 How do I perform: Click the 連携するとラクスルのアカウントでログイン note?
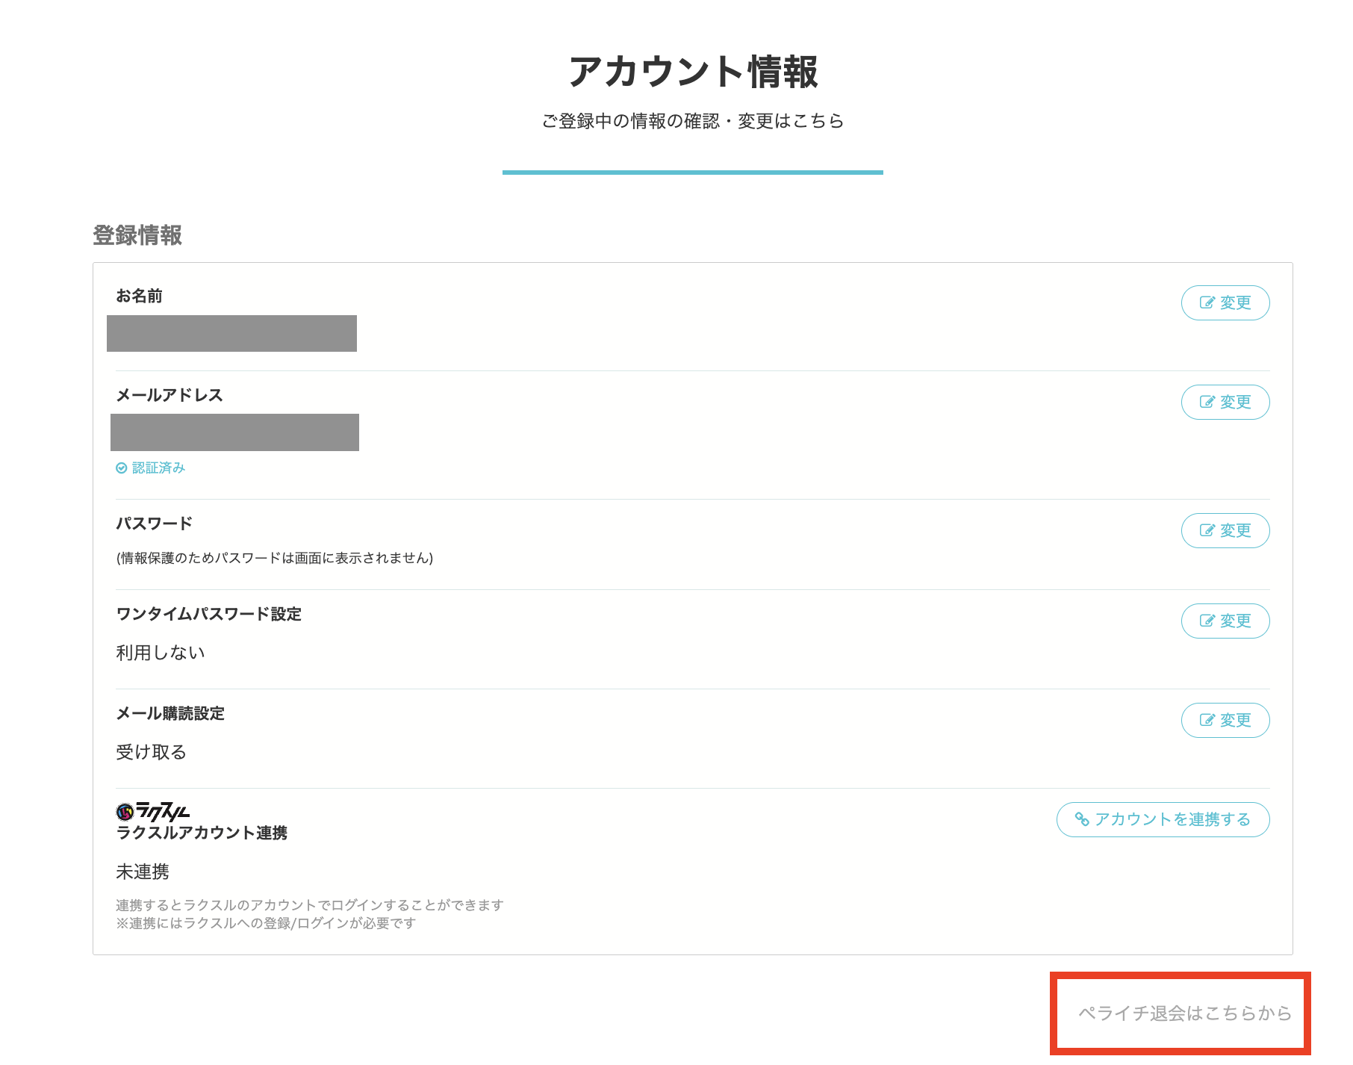click(x=310, y=905)
